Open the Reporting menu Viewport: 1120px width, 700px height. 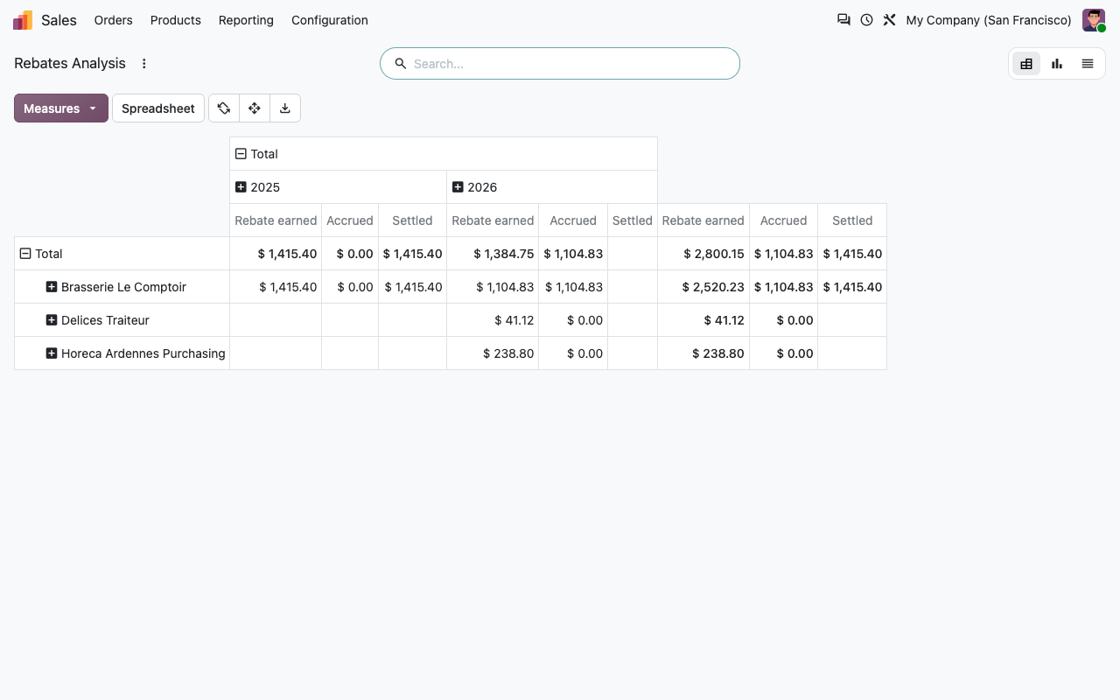[246, 20]
